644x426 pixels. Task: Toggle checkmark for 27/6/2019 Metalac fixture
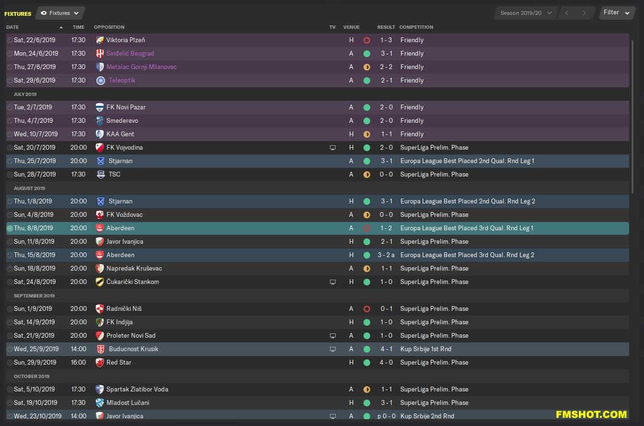(x=10, y=67)
